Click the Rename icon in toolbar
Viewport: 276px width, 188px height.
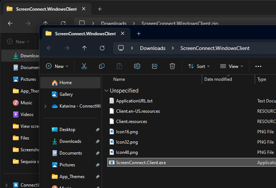click(x=137, y=66)
